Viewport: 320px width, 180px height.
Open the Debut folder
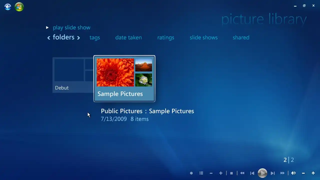tap(73, 75)
